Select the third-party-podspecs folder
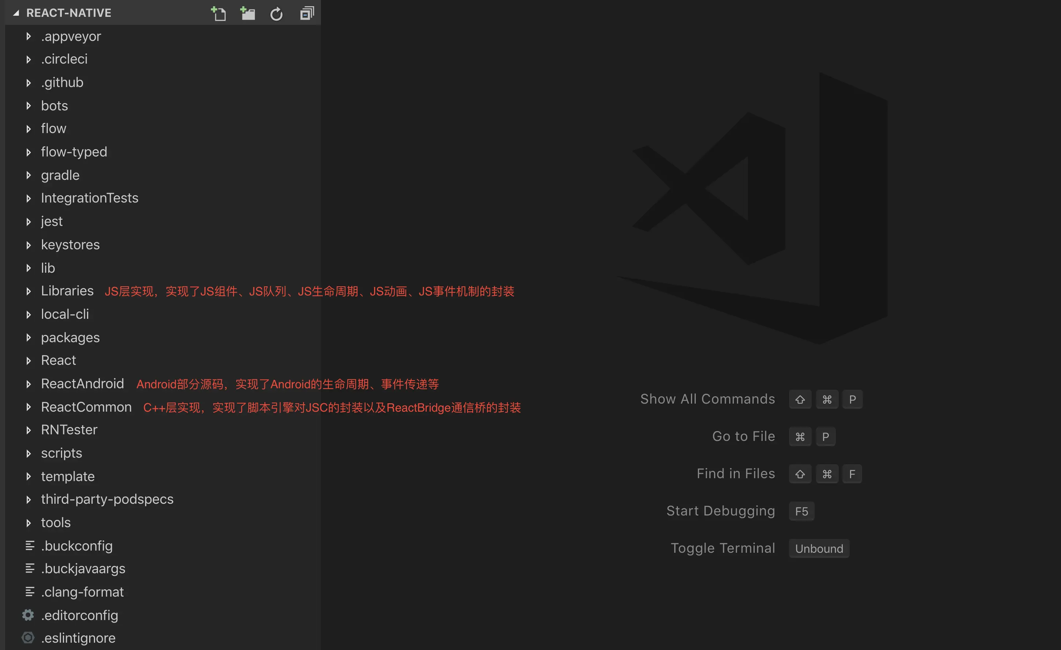This screenshot has height=650, width=1061. 107,499
